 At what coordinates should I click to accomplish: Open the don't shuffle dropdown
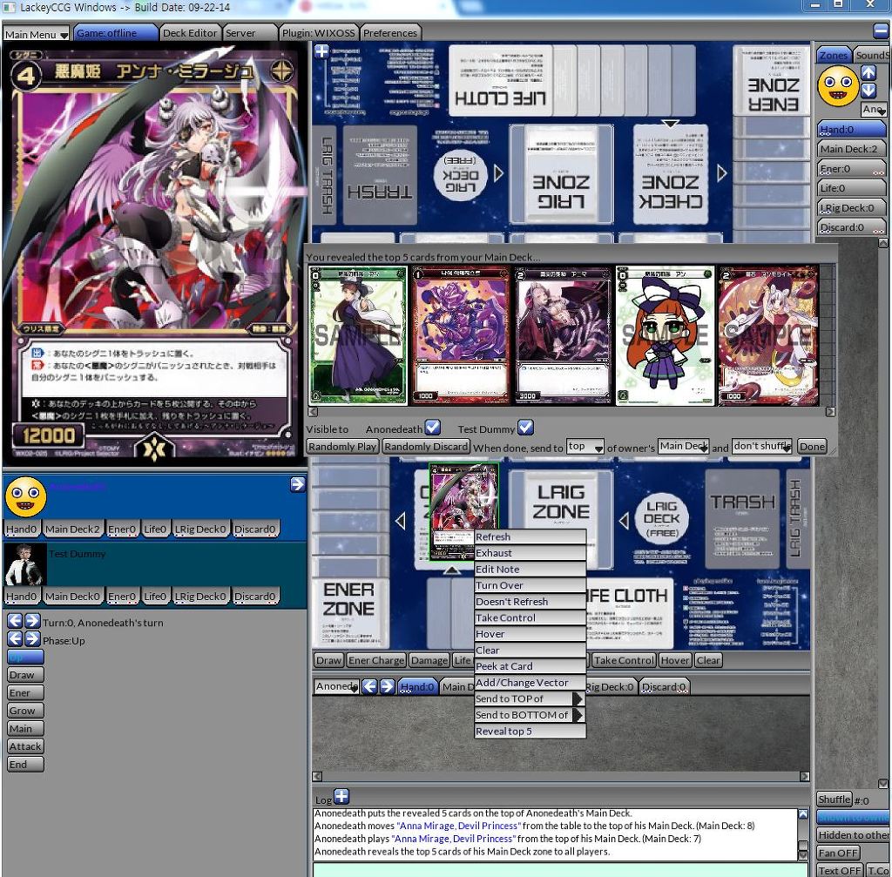762,447
